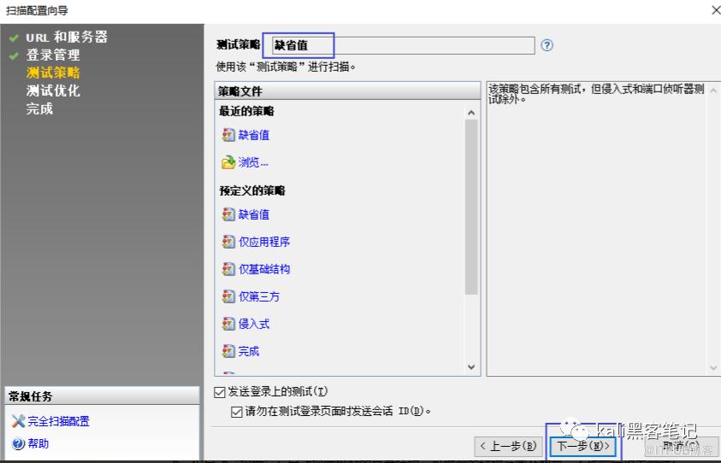Select the 登录管理 wizard step
721x463 pixels.
click(x=53, y=55)
